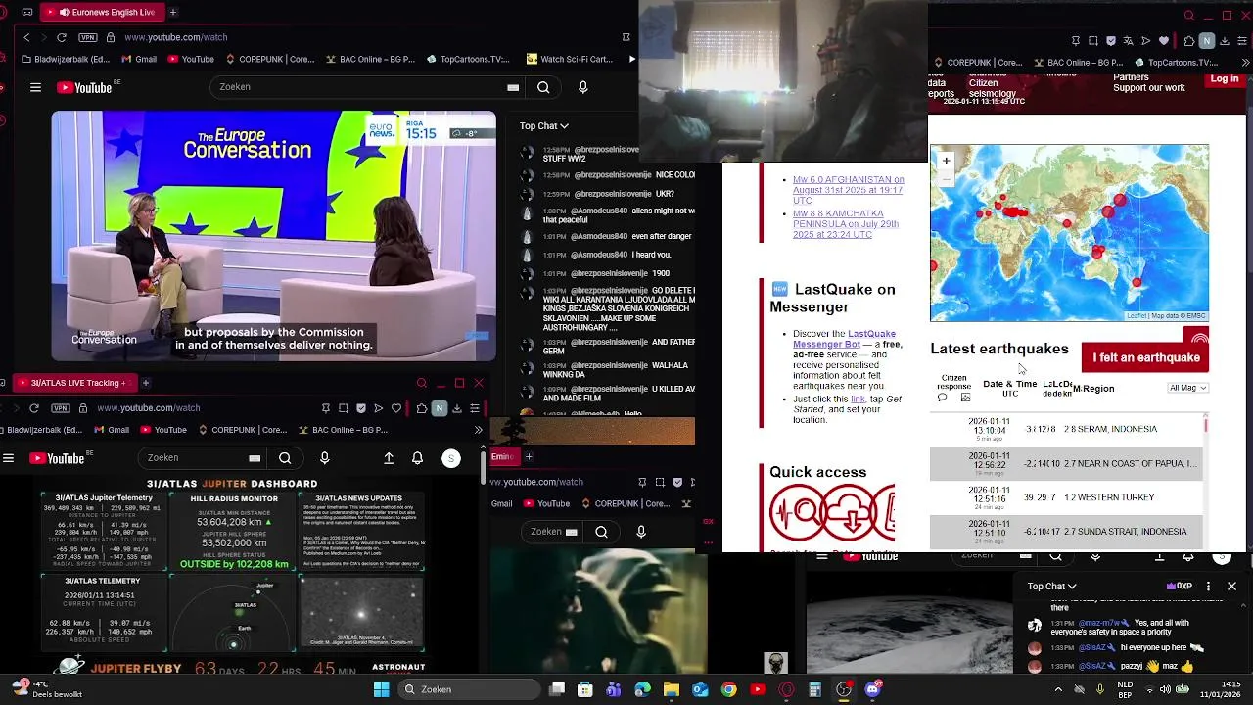Focus the Zoeken search field in Euronews window
The height and width of the screenshot is (705, 1253).
coord(366,87)
